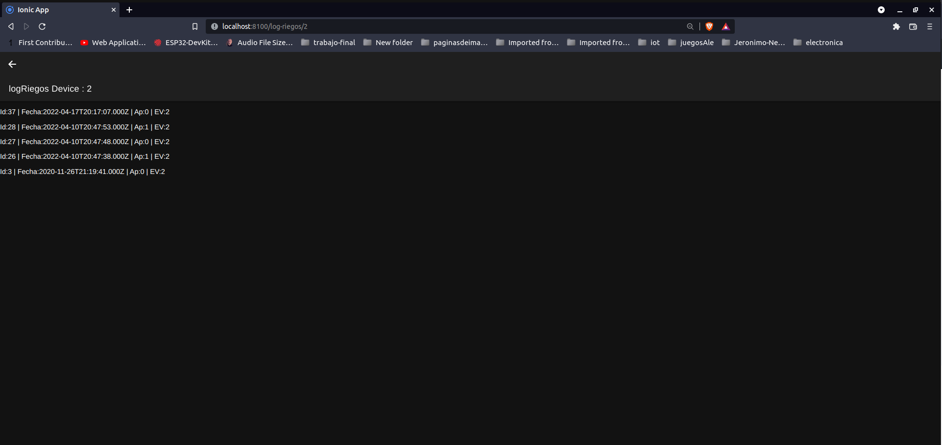
Task: Select the log entry Id:37
Action: [x=85, y=112]
